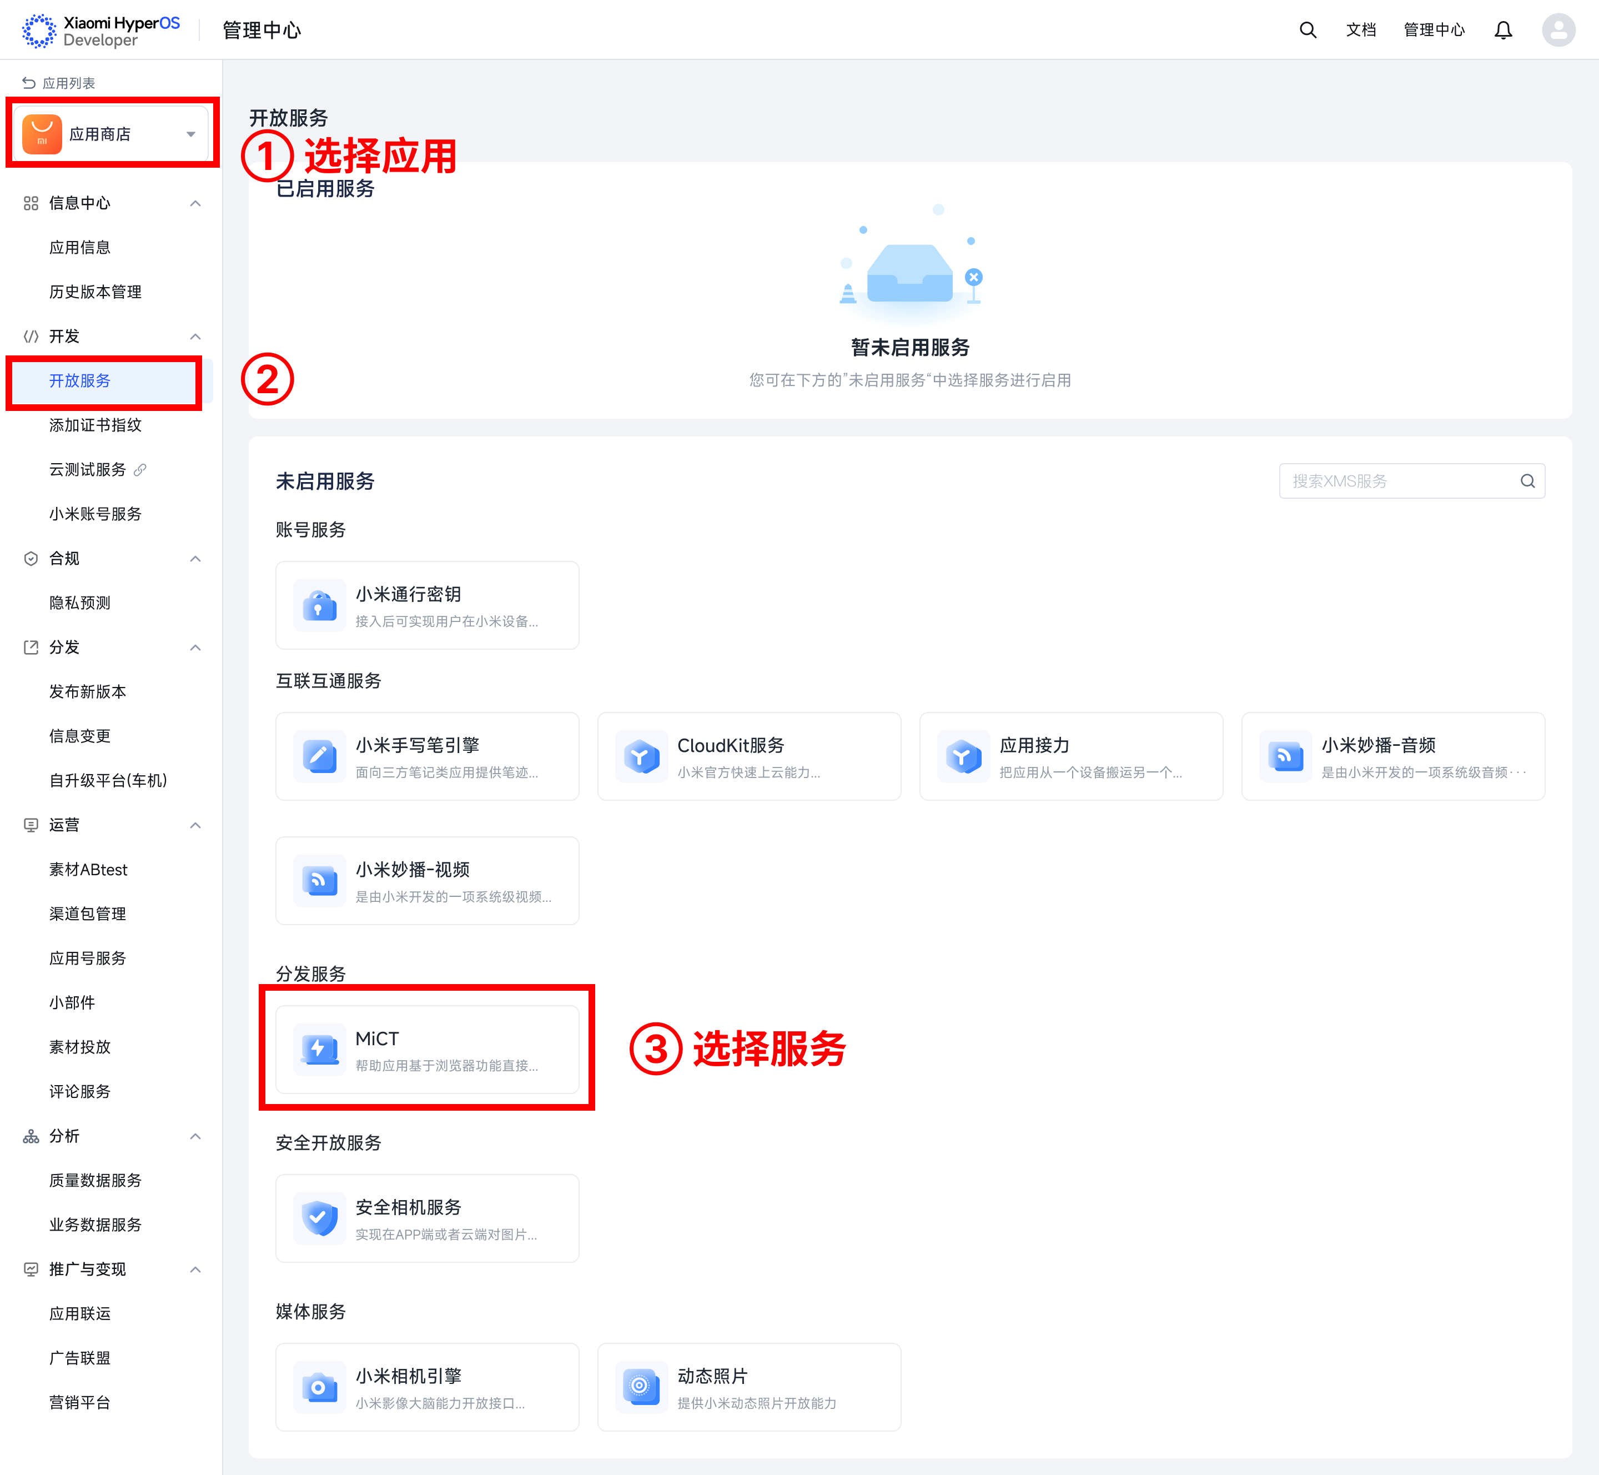1599x1475 pixels.
Task: Open 素材投放 in sidebar
Action: click(x=80, y=1047)
